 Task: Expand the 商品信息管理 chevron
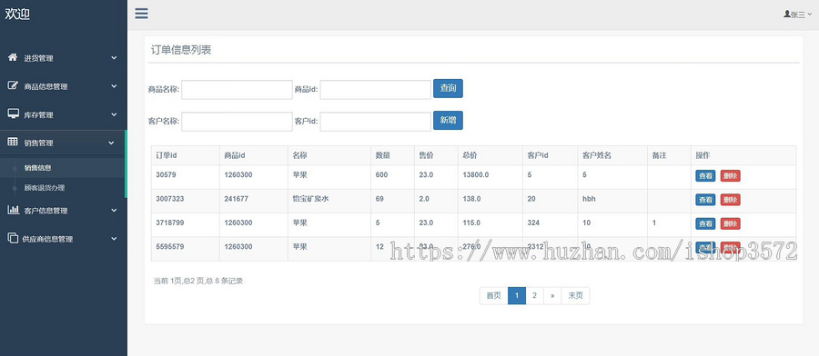[x=114, y=86]
